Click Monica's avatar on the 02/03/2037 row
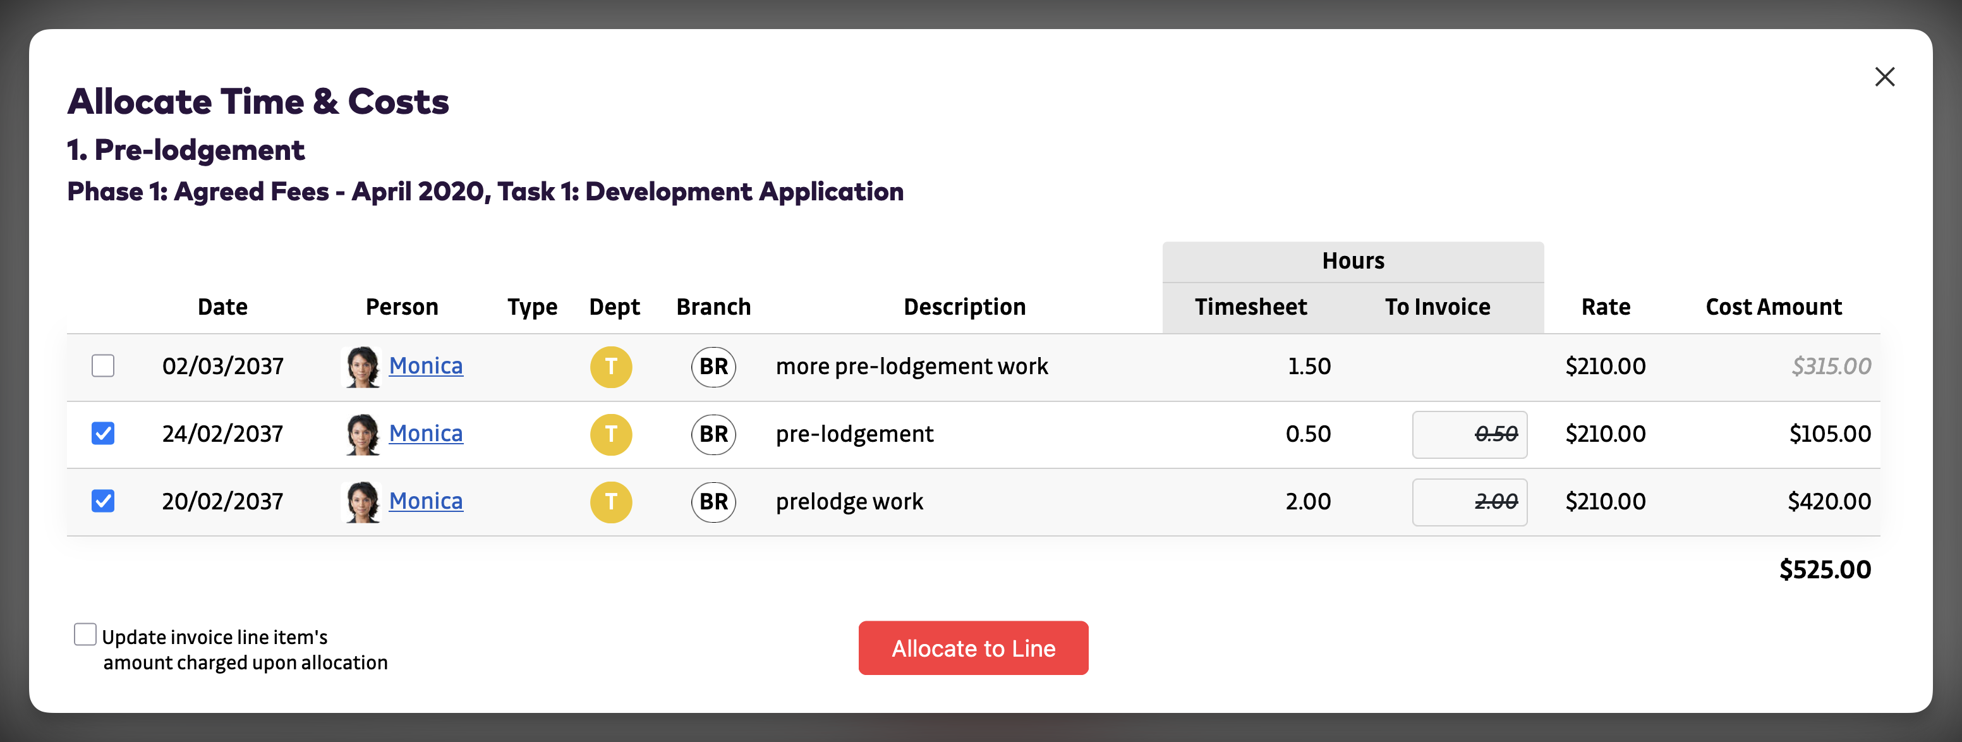 tap(363, 367)
